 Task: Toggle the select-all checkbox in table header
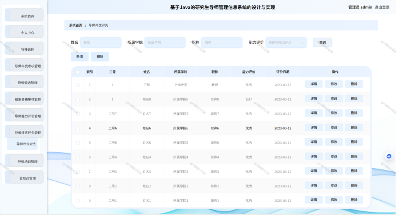coord(78,72)
